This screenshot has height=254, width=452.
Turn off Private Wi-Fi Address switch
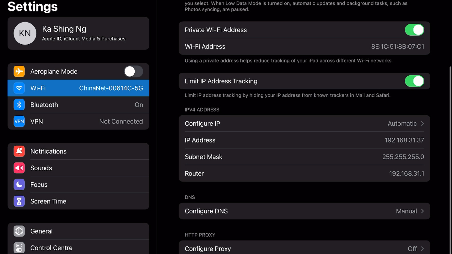tap(414, 30)
